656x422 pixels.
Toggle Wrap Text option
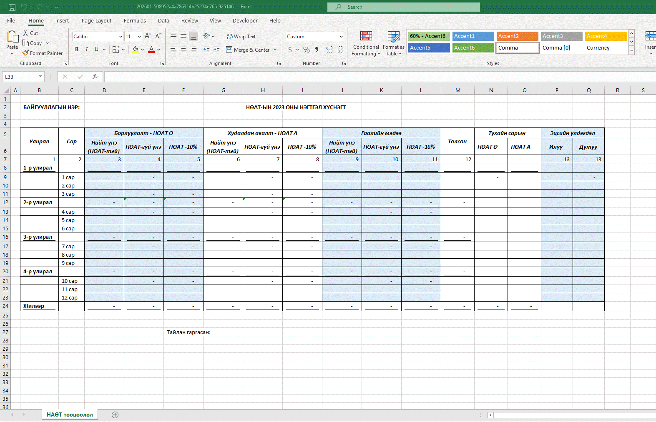pyautogui.click(x=241, y=37)
